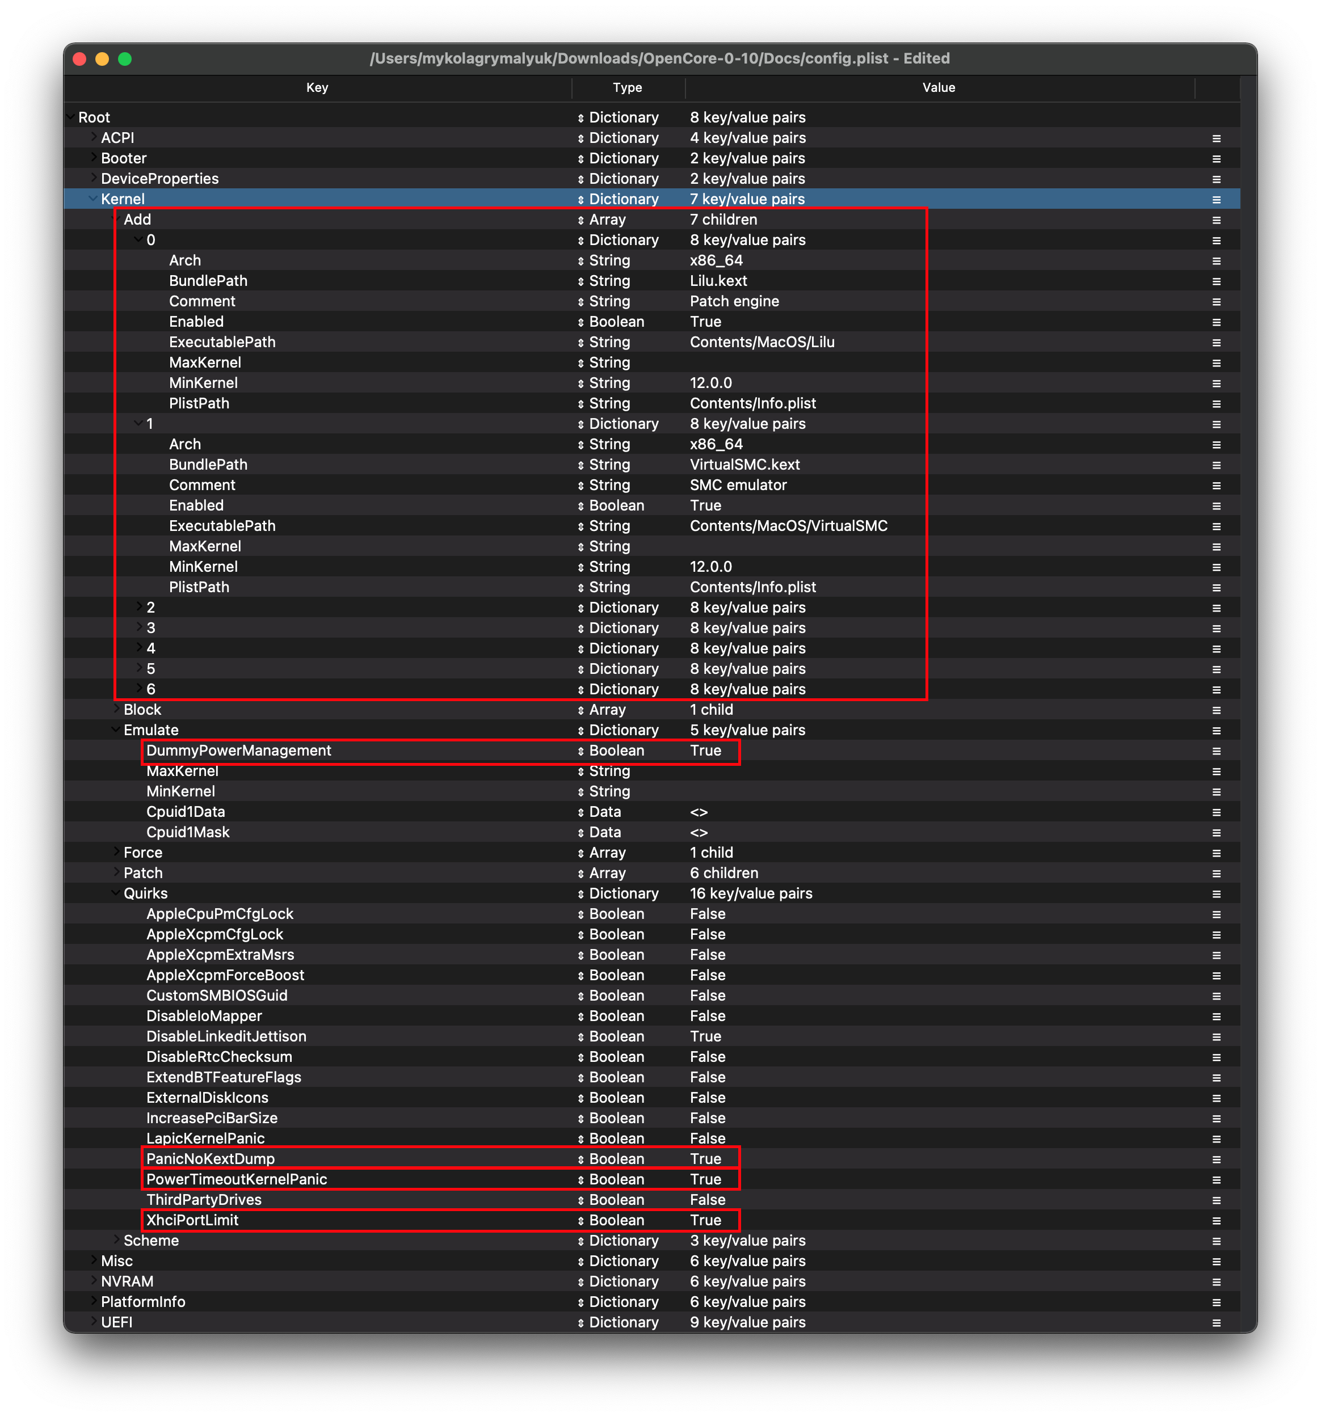Expand the Scheme dictionary
This screenshot has width=1321, height=1417.
click(116, 1239)
